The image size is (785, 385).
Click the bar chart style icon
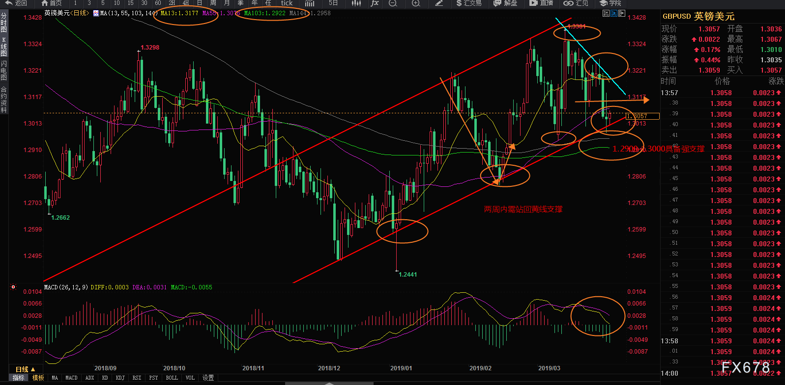(x=310, y=3)
